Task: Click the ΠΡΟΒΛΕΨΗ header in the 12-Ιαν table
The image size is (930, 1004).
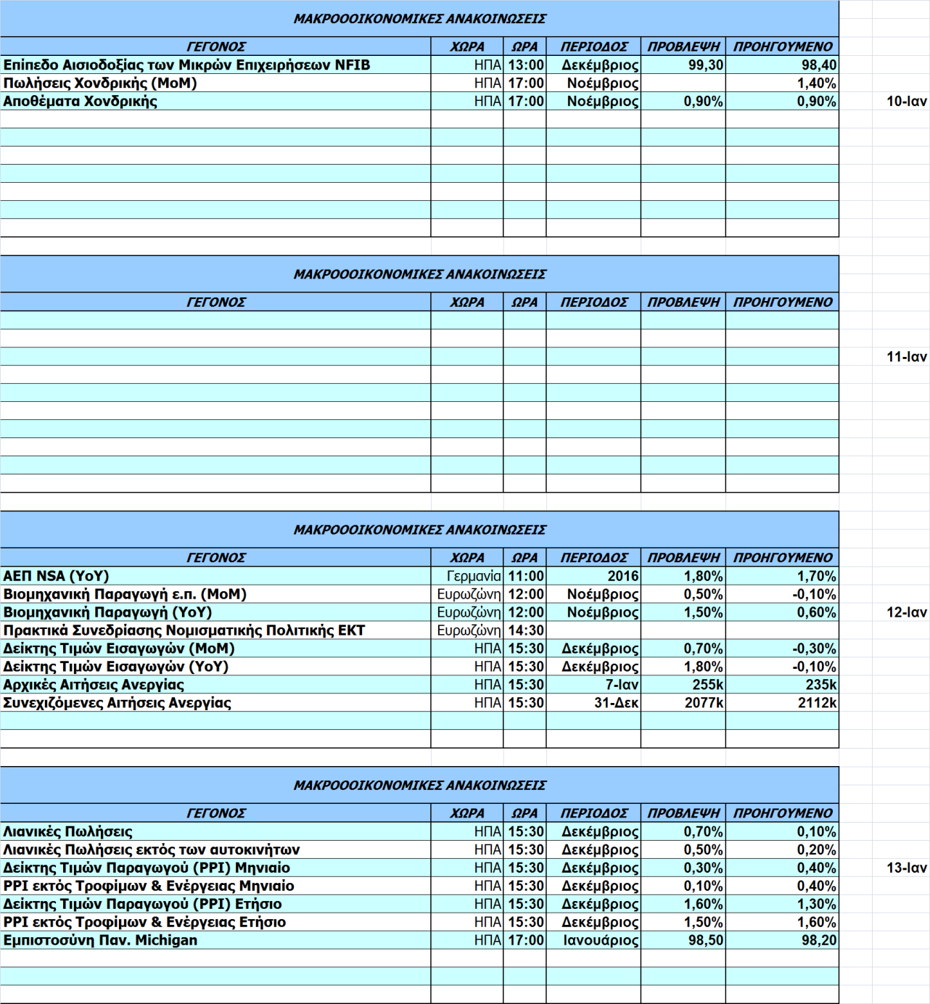Action: (x=683, y=558)
